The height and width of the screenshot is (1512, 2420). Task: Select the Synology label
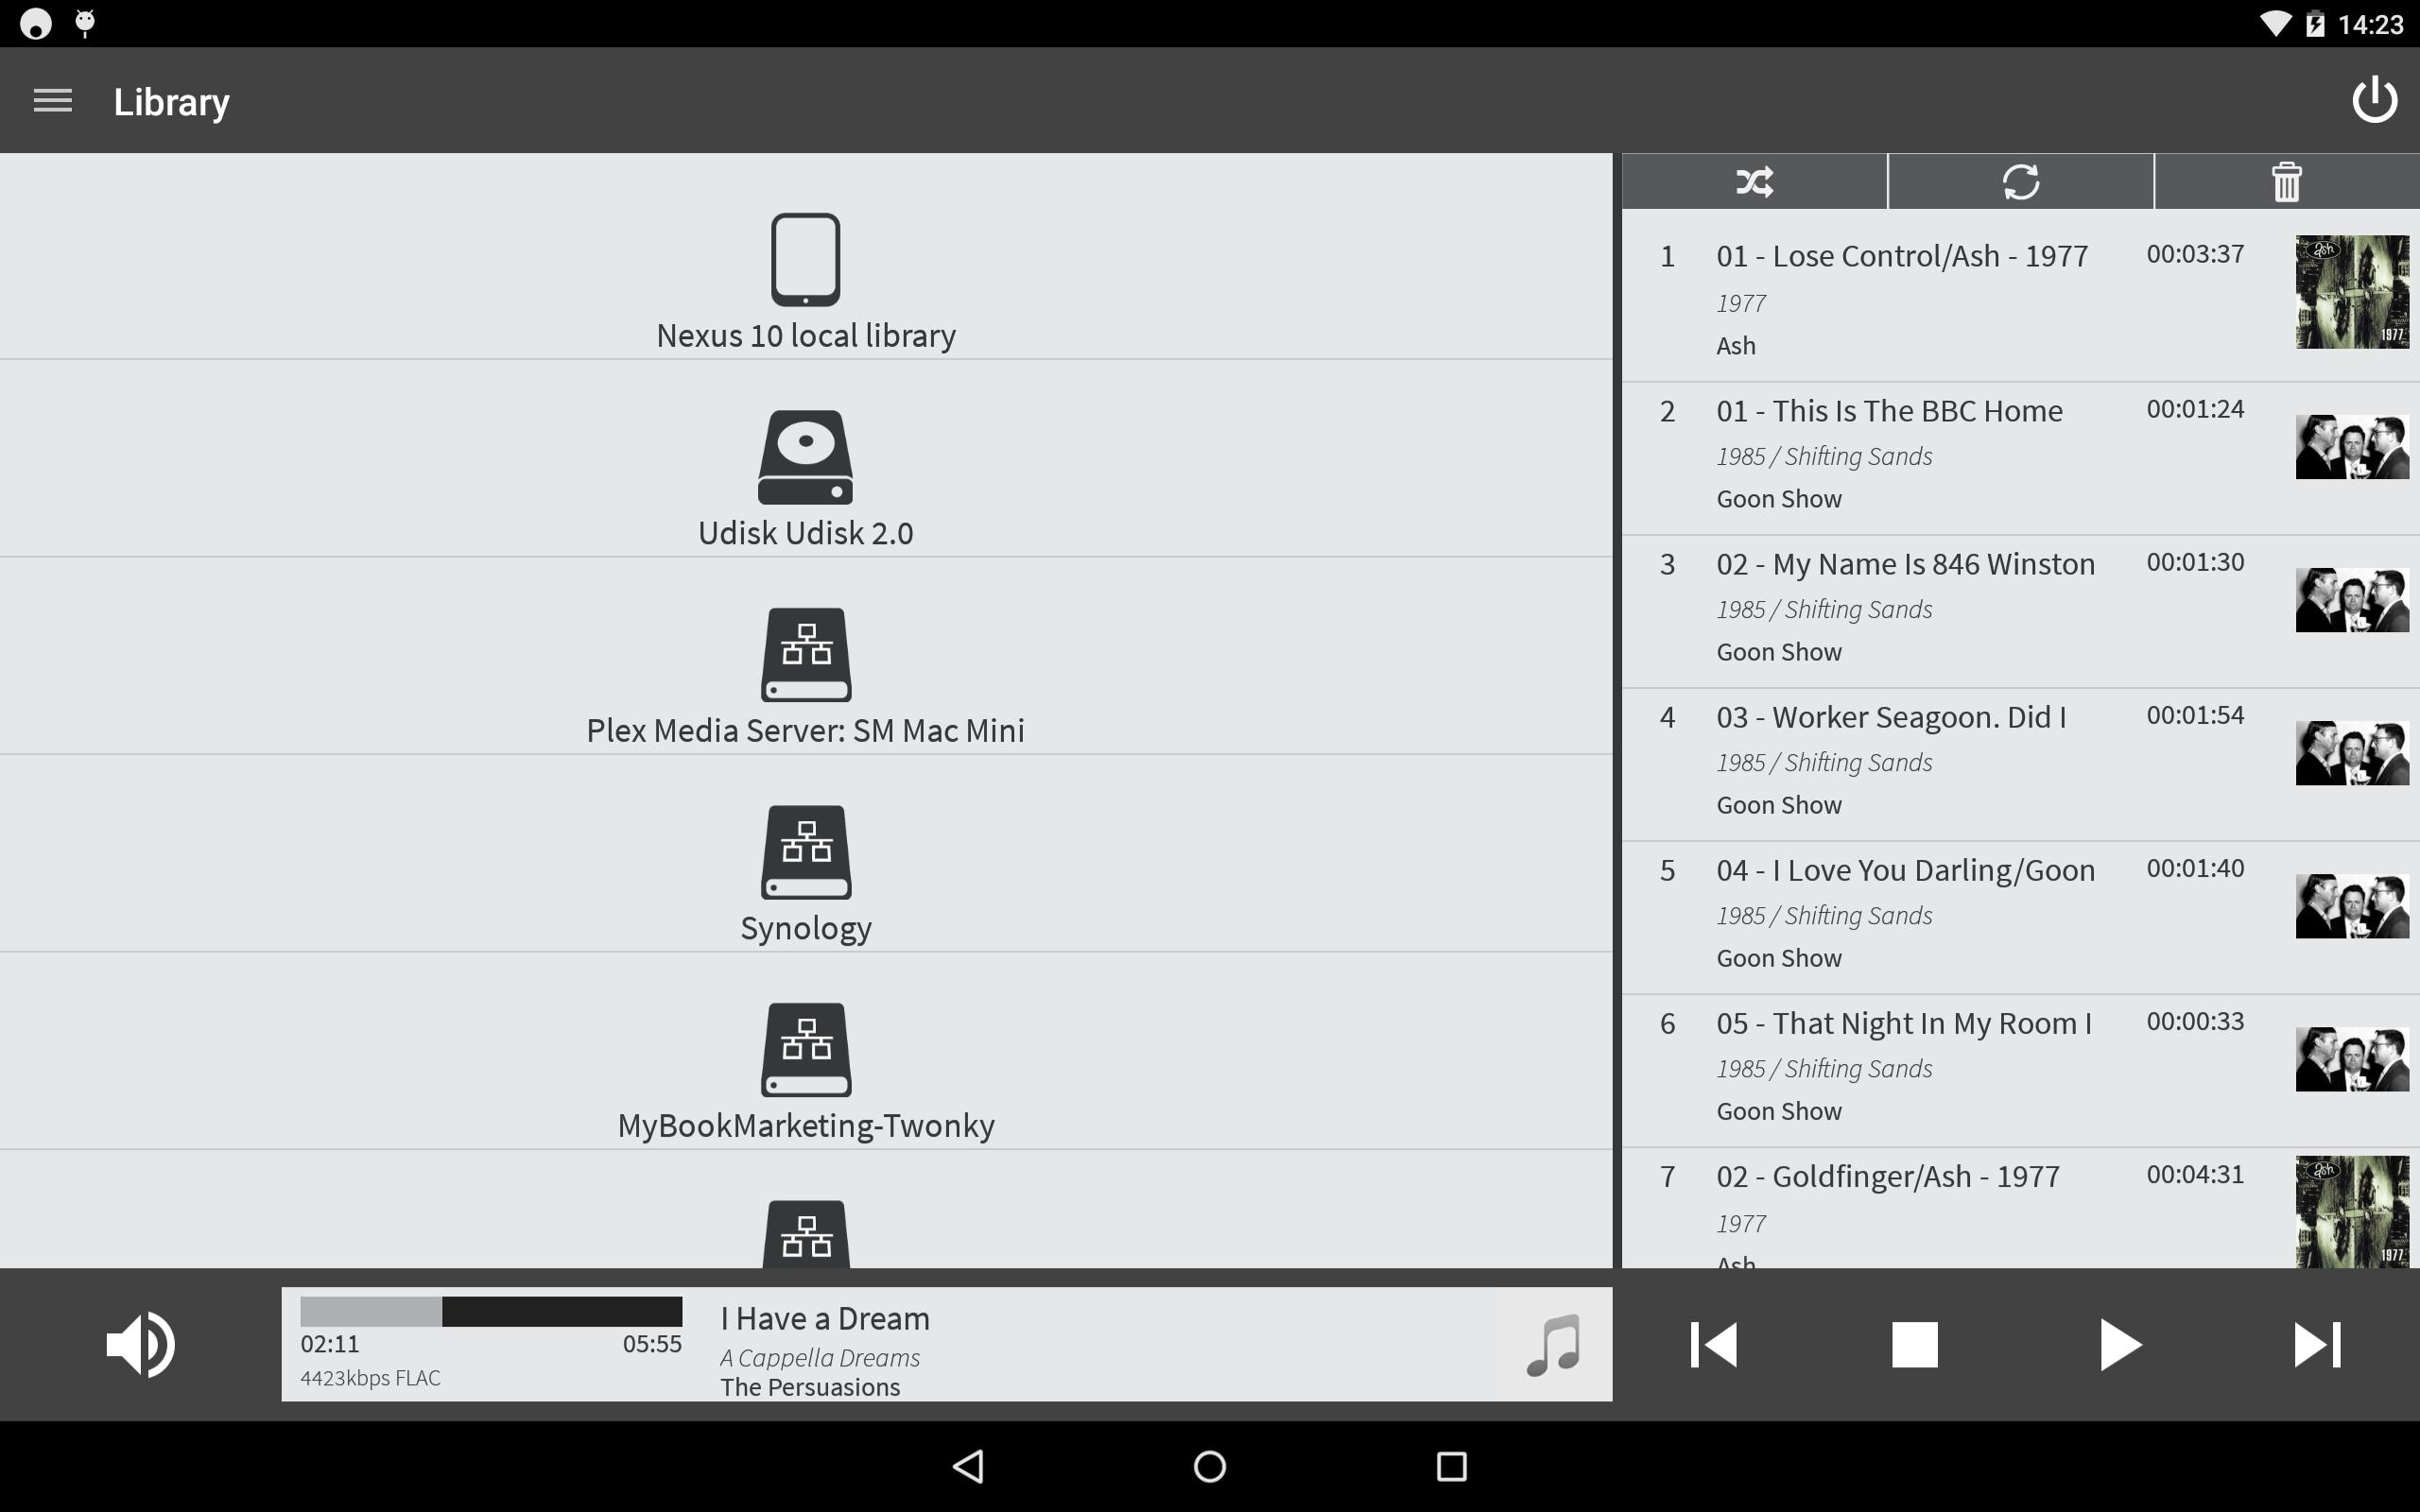pyautogui.click(x=805, y=929)
